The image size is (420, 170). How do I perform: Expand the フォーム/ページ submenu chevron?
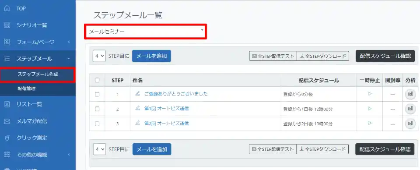tap(69, 42)
